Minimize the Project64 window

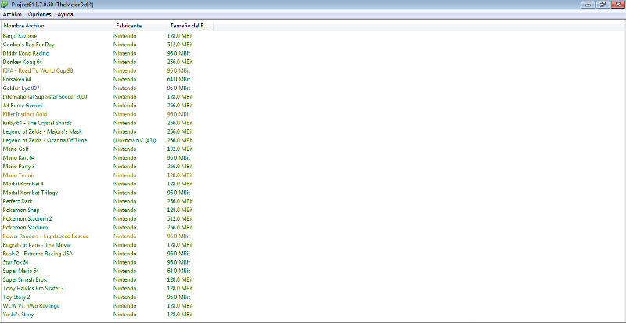tap(589, 5)
